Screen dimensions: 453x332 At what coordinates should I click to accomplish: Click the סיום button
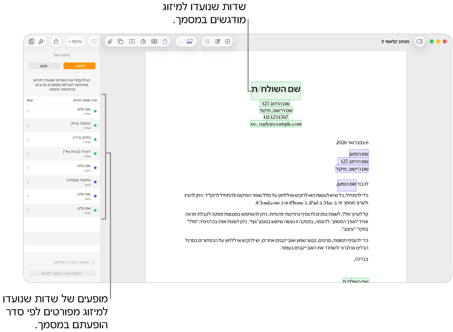coord(44,66)
